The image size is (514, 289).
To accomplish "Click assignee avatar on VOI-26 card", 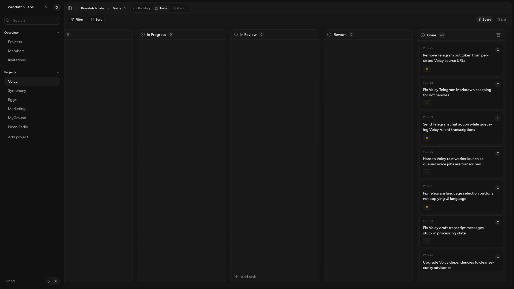I will [498, 257].
